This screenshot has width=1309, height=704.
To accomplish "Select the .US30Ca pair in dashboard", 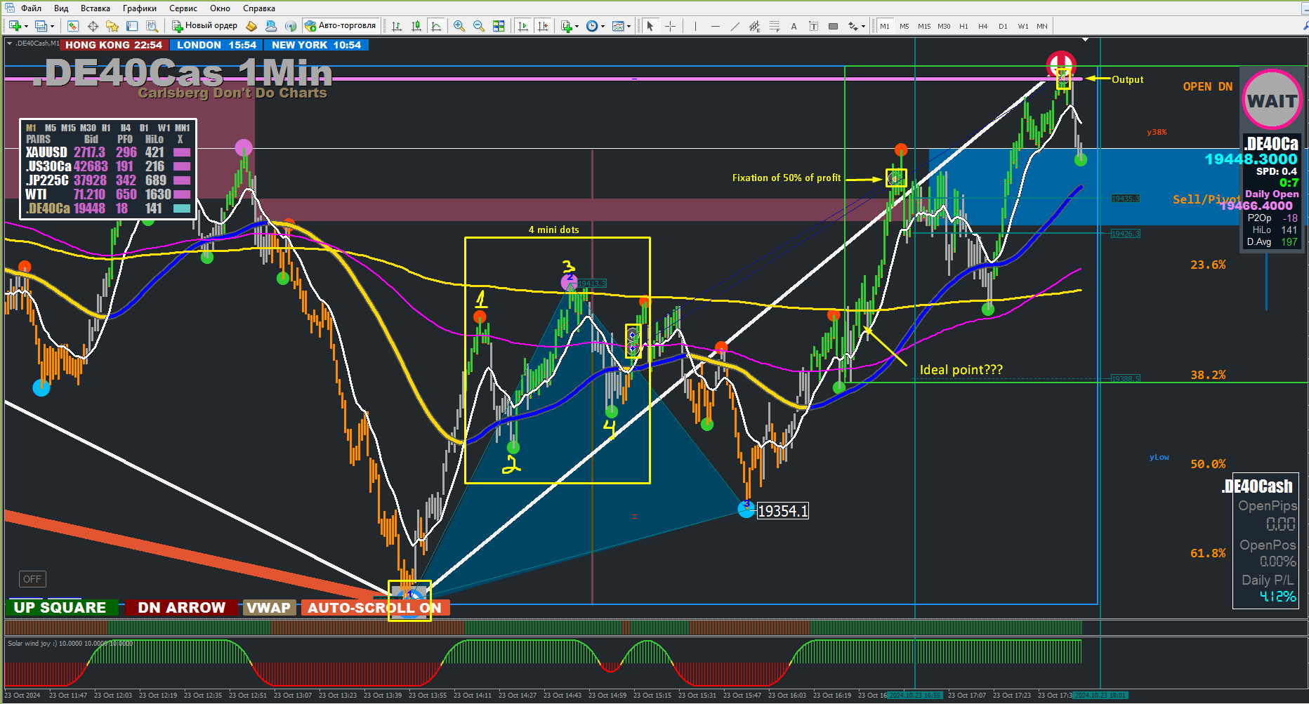I will pyautogui.click(x=48, y=166).
